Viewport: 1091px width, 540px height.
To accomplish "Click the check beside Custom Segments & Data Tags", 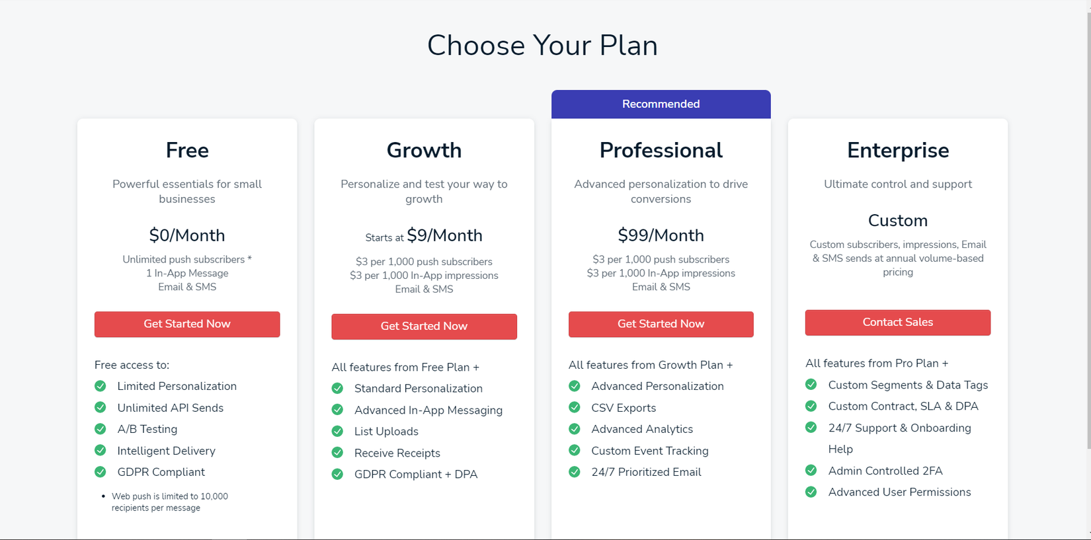I will coord(811,385).
